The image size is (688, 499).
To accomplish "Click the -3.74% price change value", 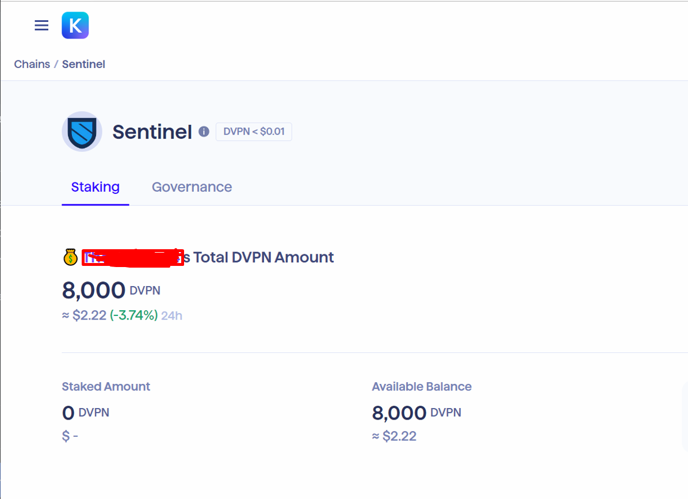I will click(133, 315).
